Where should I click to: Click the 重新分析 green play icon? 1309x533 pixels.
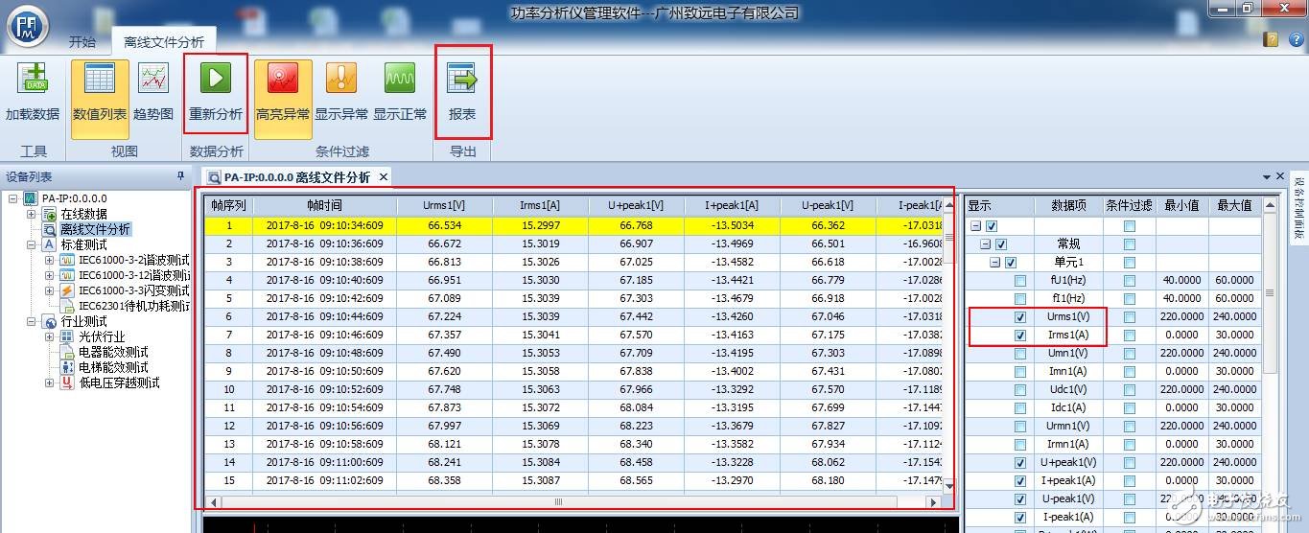tap(216, 80)
